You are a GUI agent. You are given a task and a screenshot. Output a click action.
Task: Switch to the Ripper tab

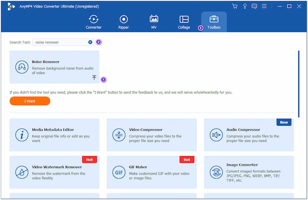pos(124,21)
